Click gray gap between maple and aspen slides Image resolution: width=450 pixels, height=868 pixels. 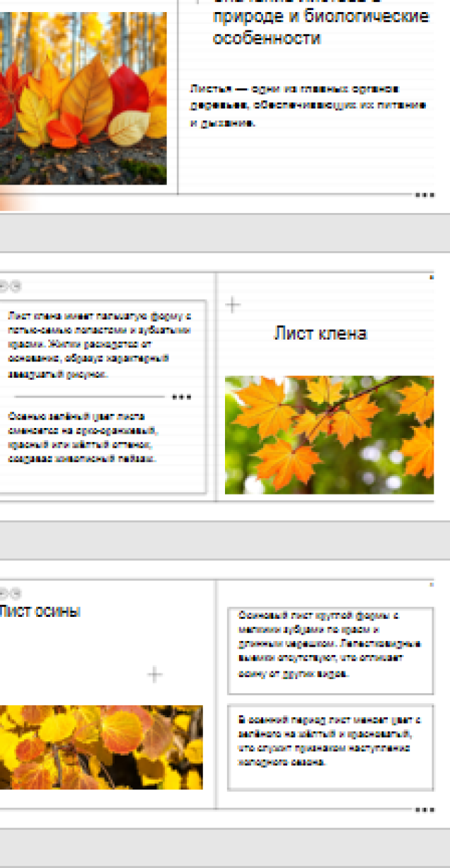pos(225,541)
